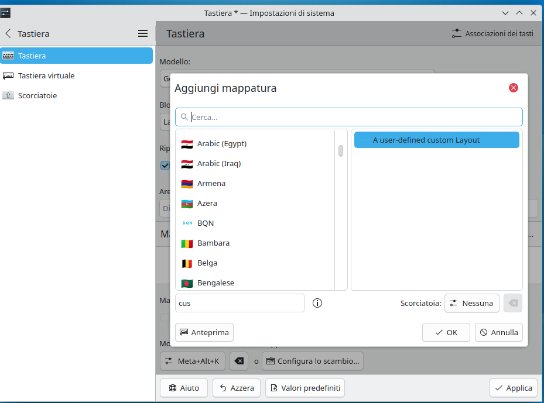Image resolution: width=544 pixels, height=403 pixels.
Task: Click the Mali flag icon next to Bambara
Action: click(x=187, y=243)
